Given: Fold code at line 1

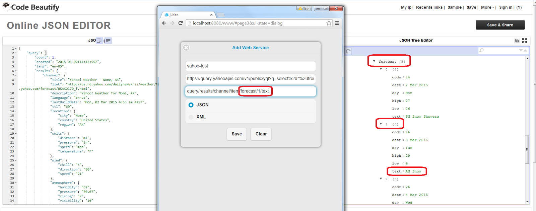Looking at the screenshot, I should tap(16, 49).
